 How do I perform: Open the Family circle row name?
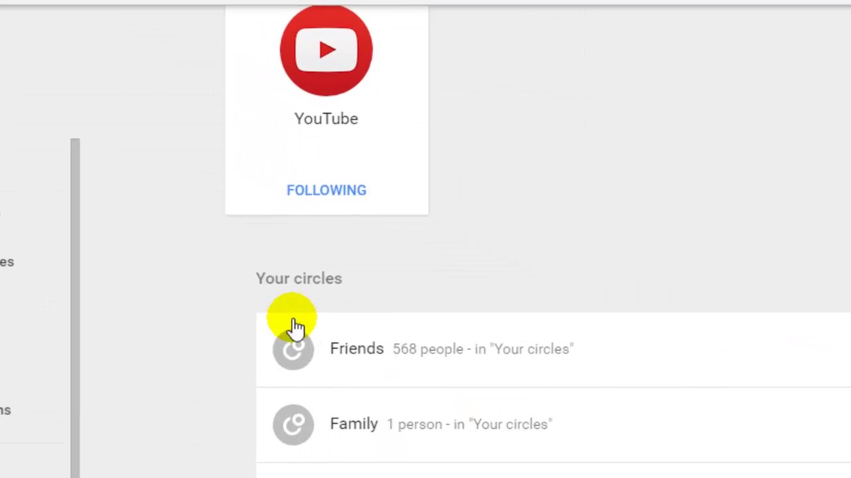pos(354,424)
